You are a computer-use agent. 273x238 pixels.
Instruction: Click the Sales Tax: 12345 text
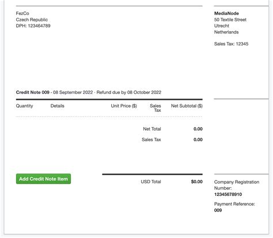click(231, 44)
